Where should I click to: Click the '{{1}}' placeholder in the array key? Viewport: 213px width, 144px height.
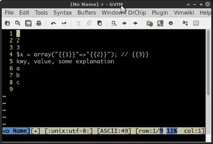pyautogui.click(x=67, y=54)
